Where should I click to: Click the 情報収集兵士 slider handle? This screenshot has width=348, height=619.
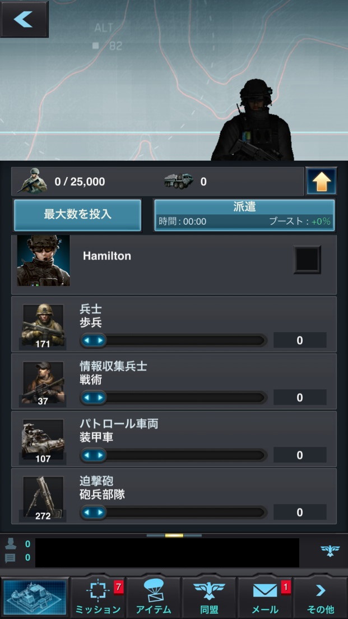click(94, 398)
